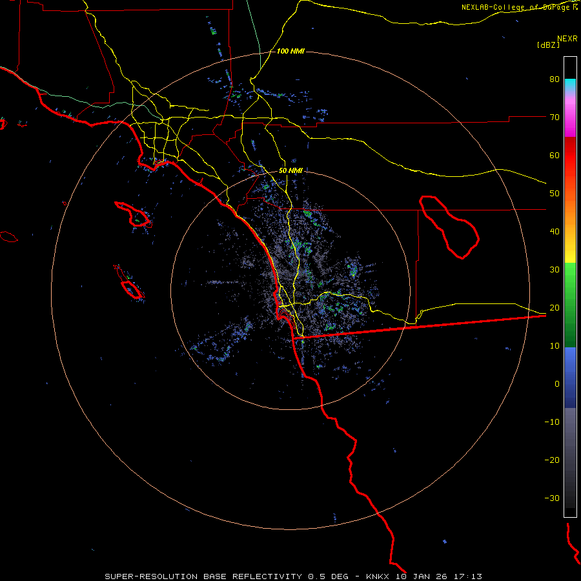Click the 50 value on the dBZ scale
The image size is (581, 581).
click(555, 194)
